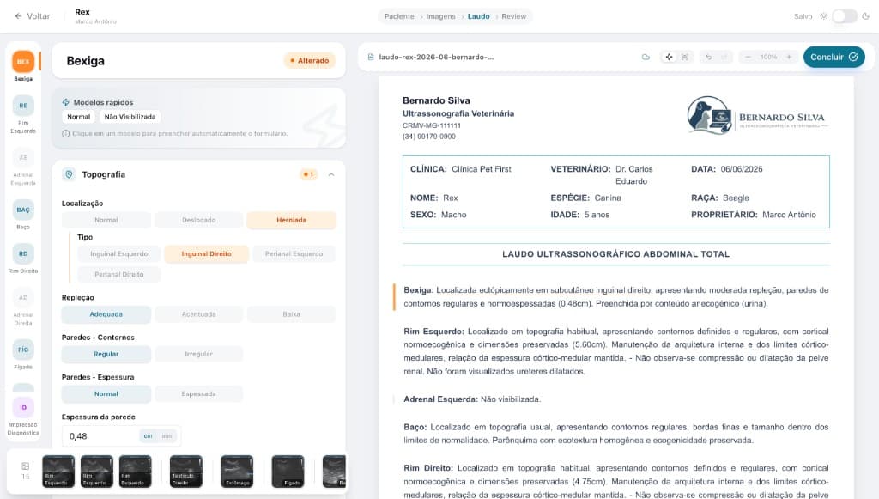
Task: Open the Testículo Direito ultrasound thumbnail
Action: 185,471
